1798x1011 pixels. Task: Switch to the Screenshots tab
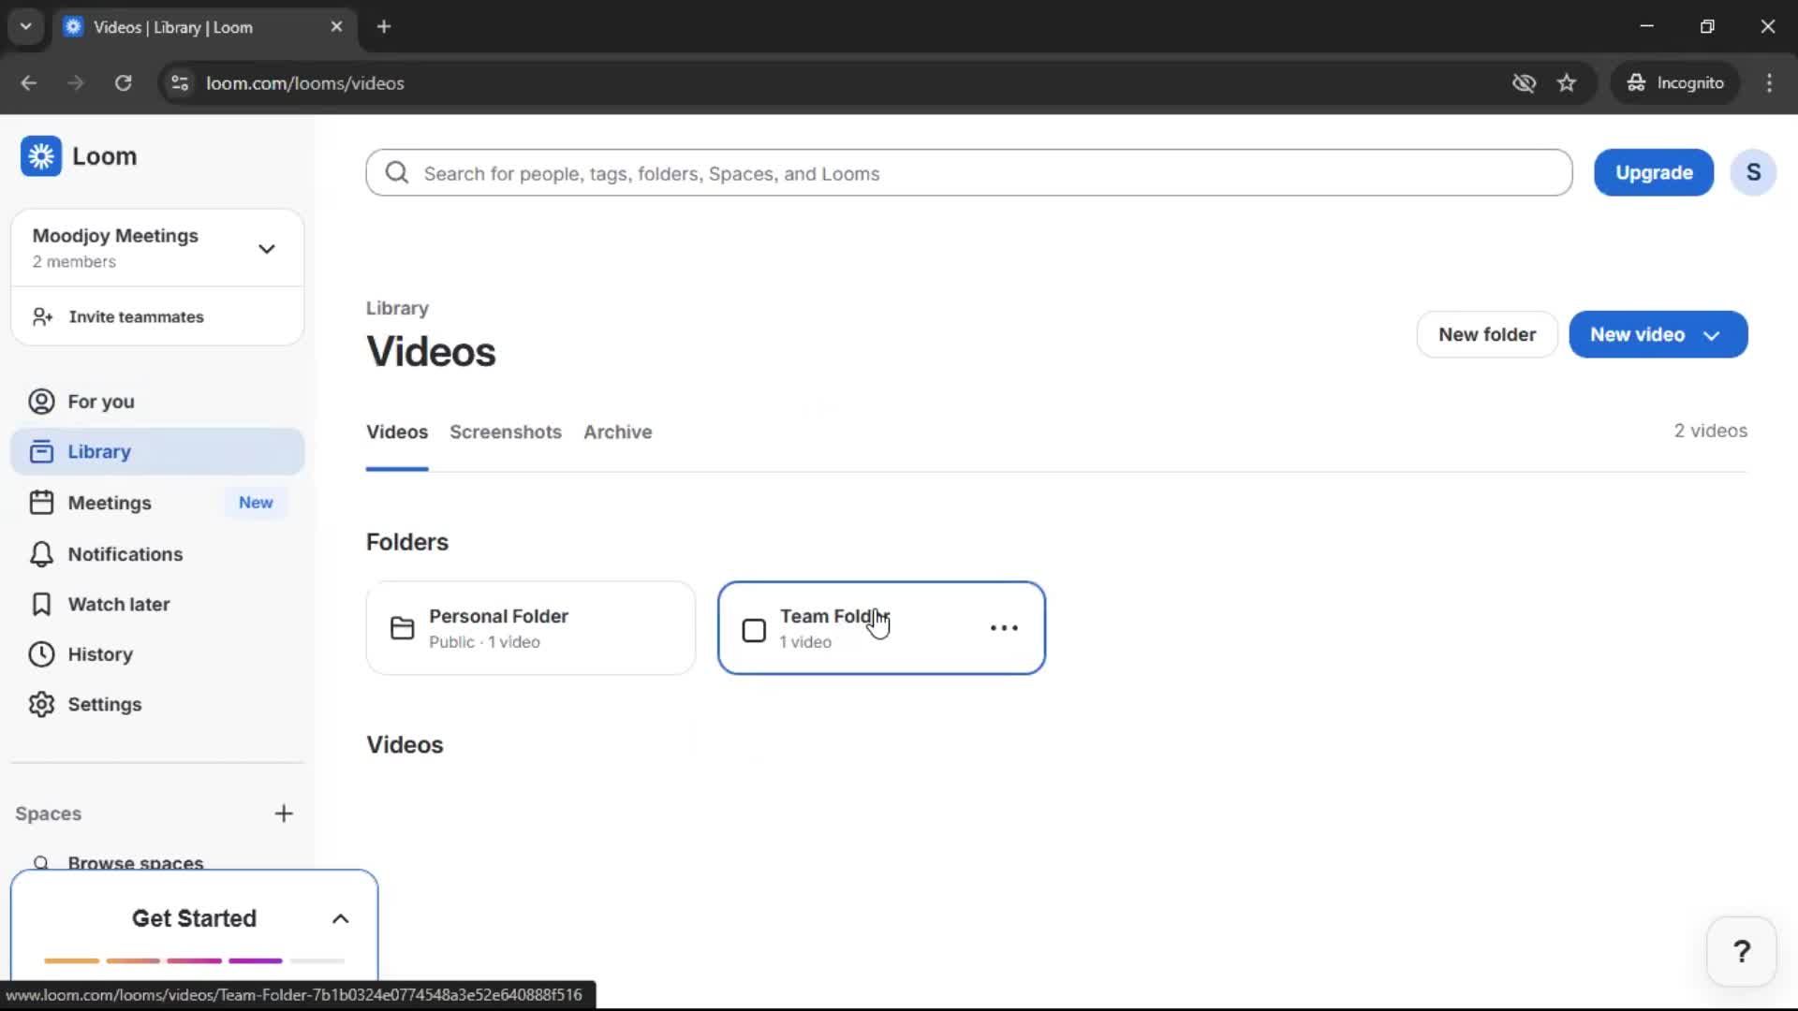pos(505,432)
